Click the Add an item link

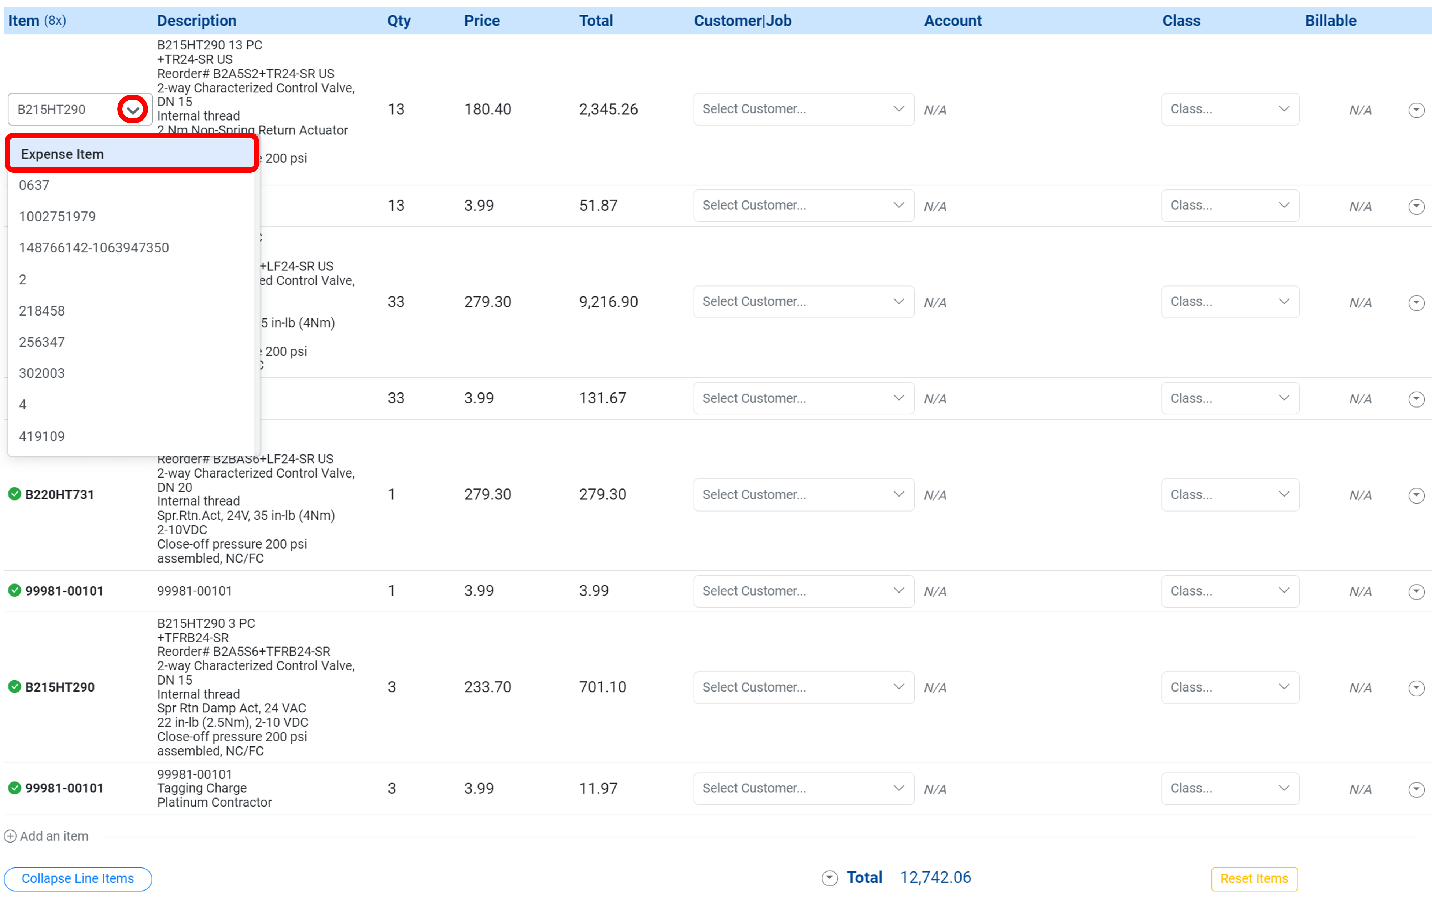coord(54,836)
